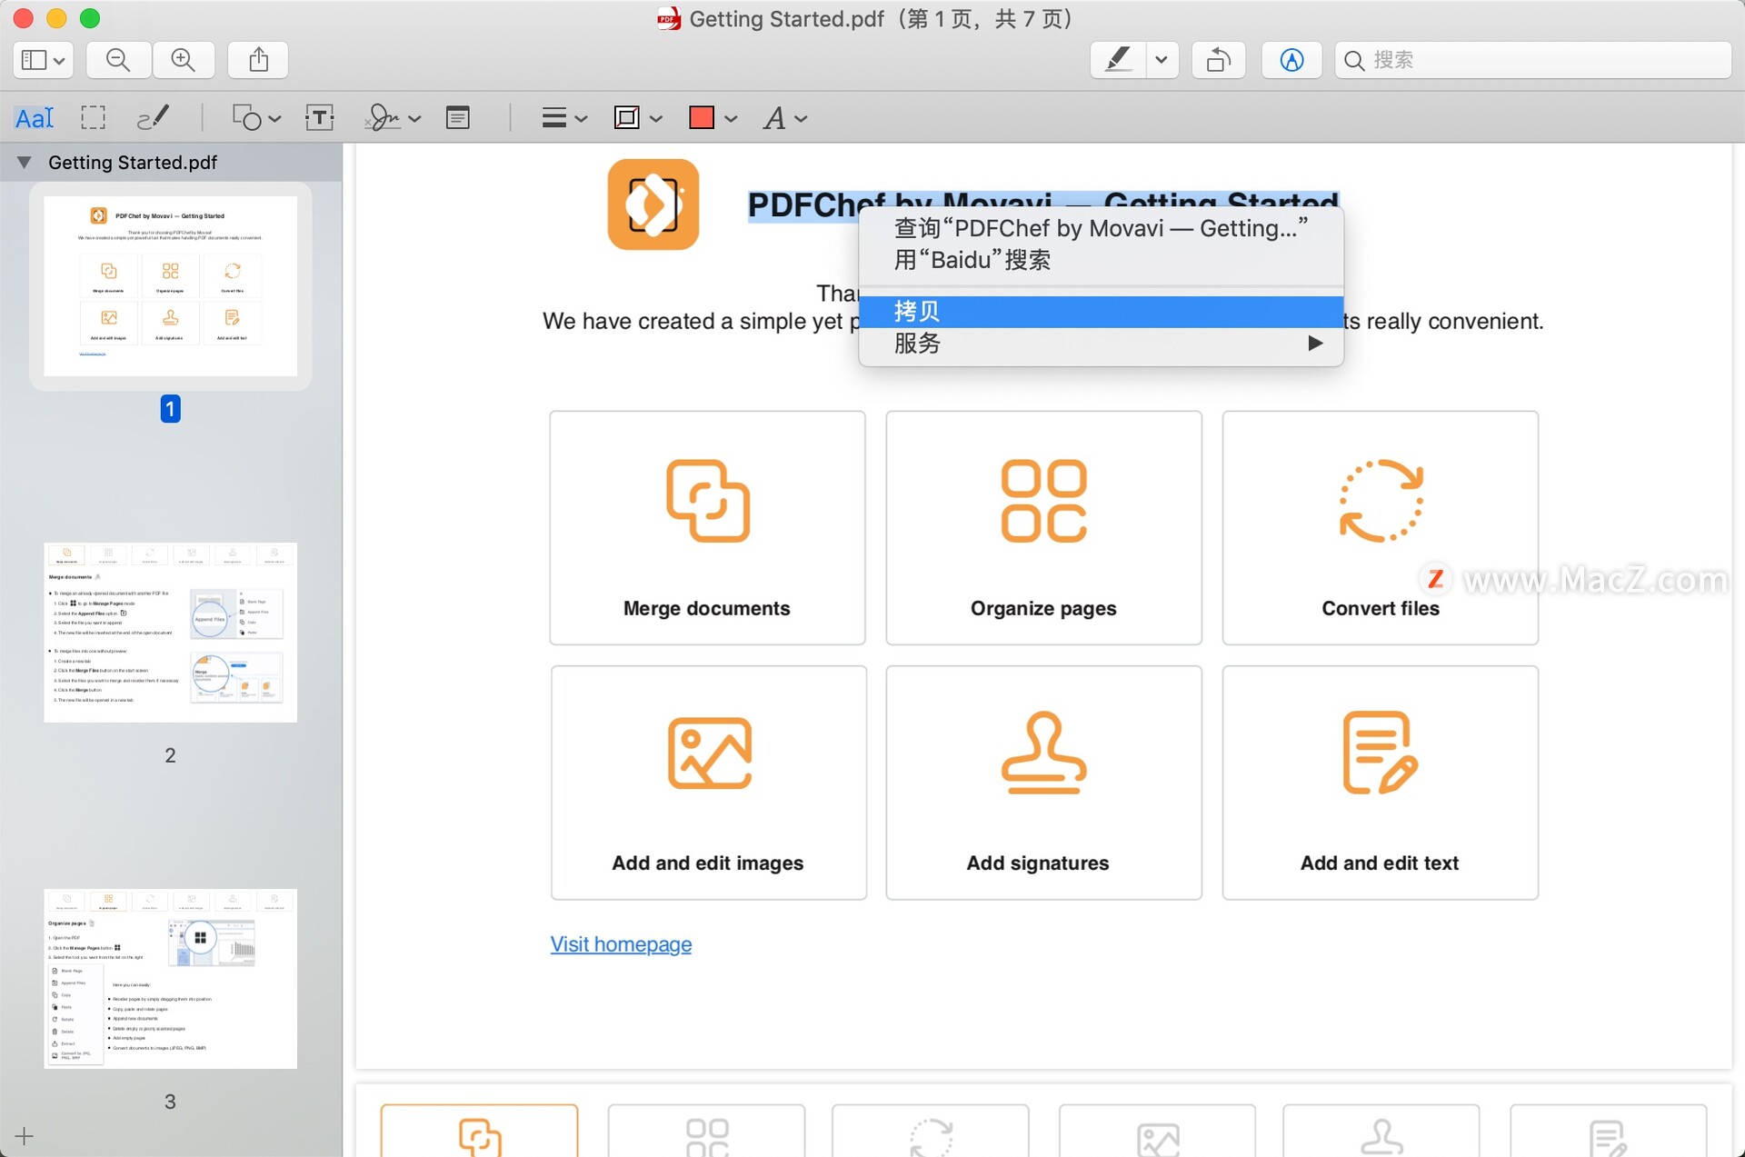This screenshot has height=1157, width=1745.
Task: Follow the Visit homepage link
Action: (621, 944)
